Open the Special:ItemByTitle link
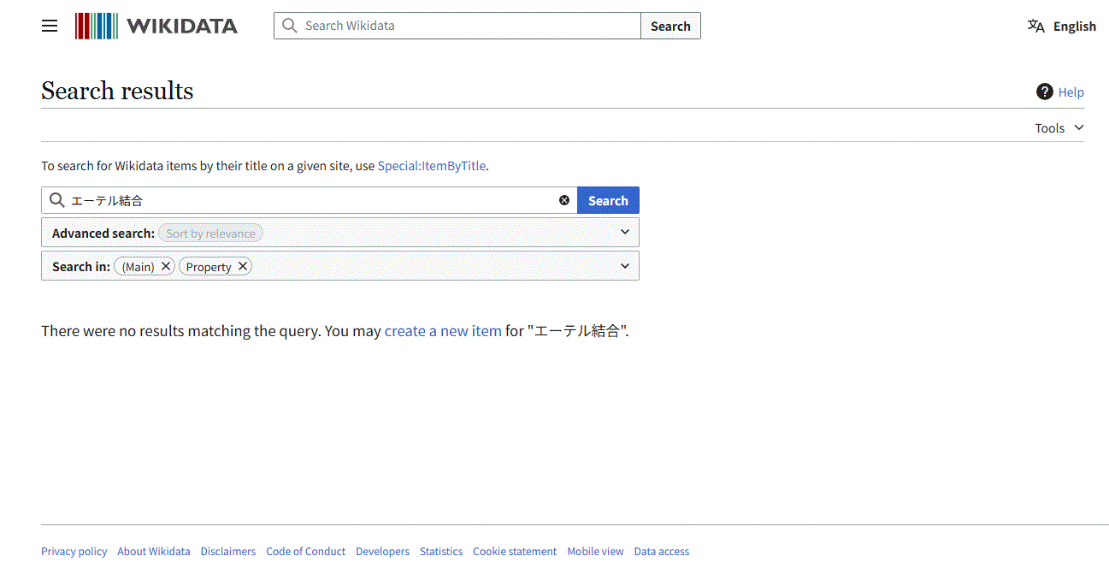 (431, 165)
